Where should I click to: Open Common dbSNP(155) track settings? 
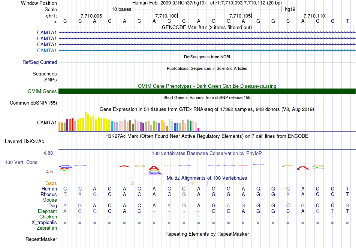pos(33,103)
